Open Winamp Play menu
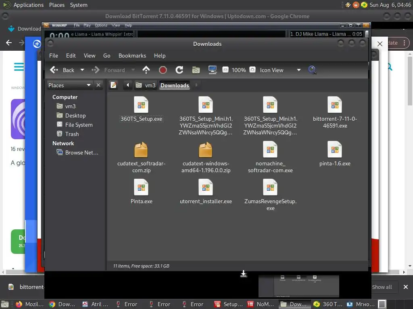The width and height of the screenshot is (413, 309). click(x=87, y=25)
